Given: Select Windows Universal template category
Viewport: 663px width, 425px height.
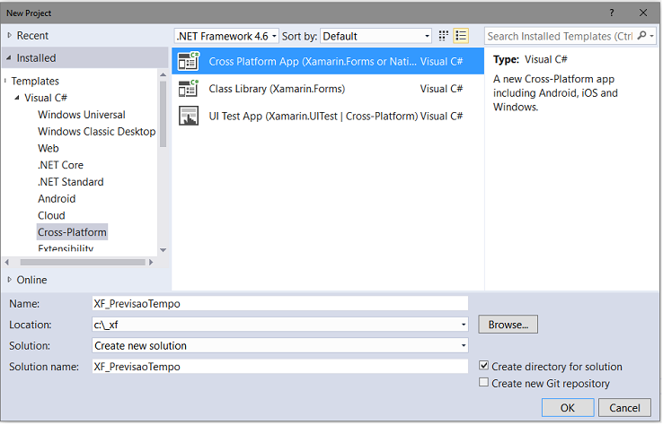Looking at the screenshot, I should [82, 115].
